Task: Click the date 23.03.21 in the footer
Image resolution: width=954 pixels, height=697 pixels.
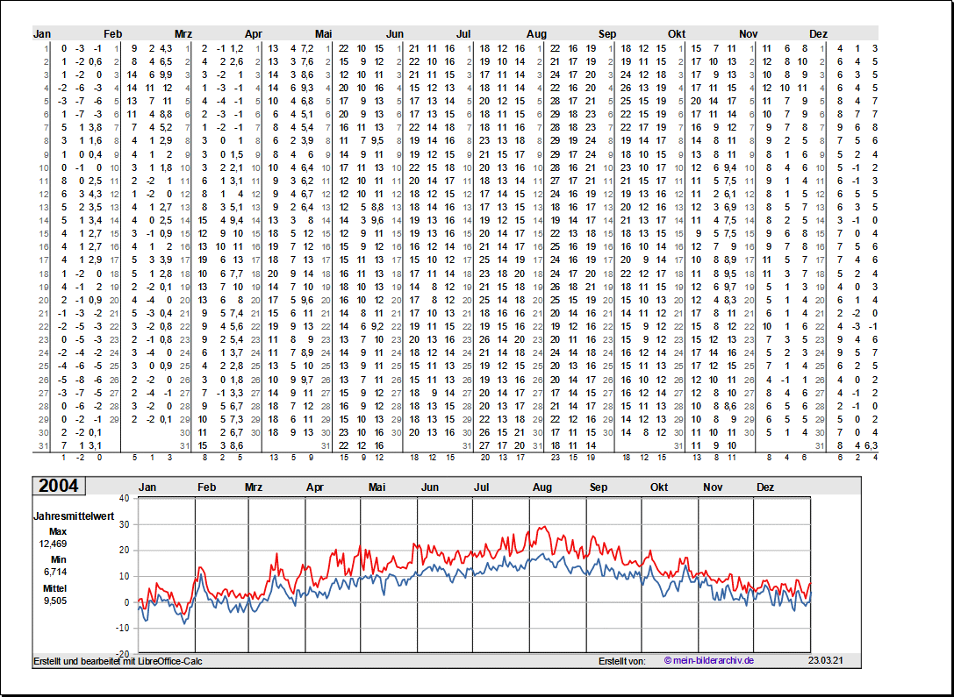Action: 826,661
